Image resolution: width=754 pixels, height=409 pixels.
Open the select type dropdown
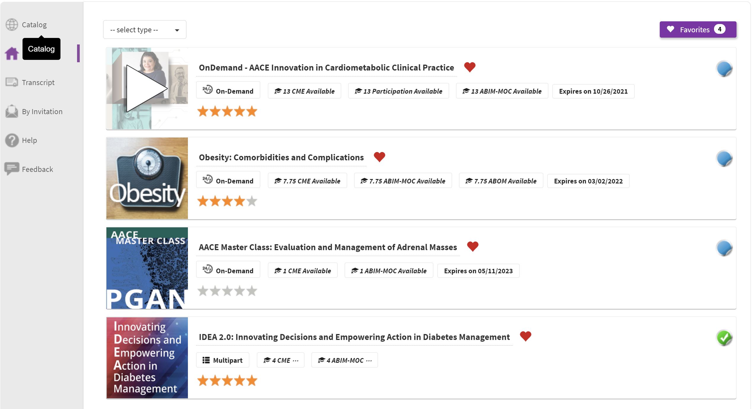[144, 29]
